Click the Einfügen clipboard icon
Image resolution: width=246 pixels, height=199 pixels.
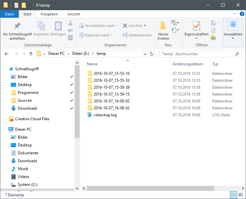pyautogui.click(x=58, y=26)
